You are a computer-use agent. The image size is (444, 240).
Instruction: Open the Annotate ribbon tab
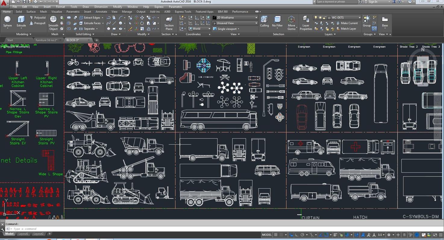click(101, 12)
